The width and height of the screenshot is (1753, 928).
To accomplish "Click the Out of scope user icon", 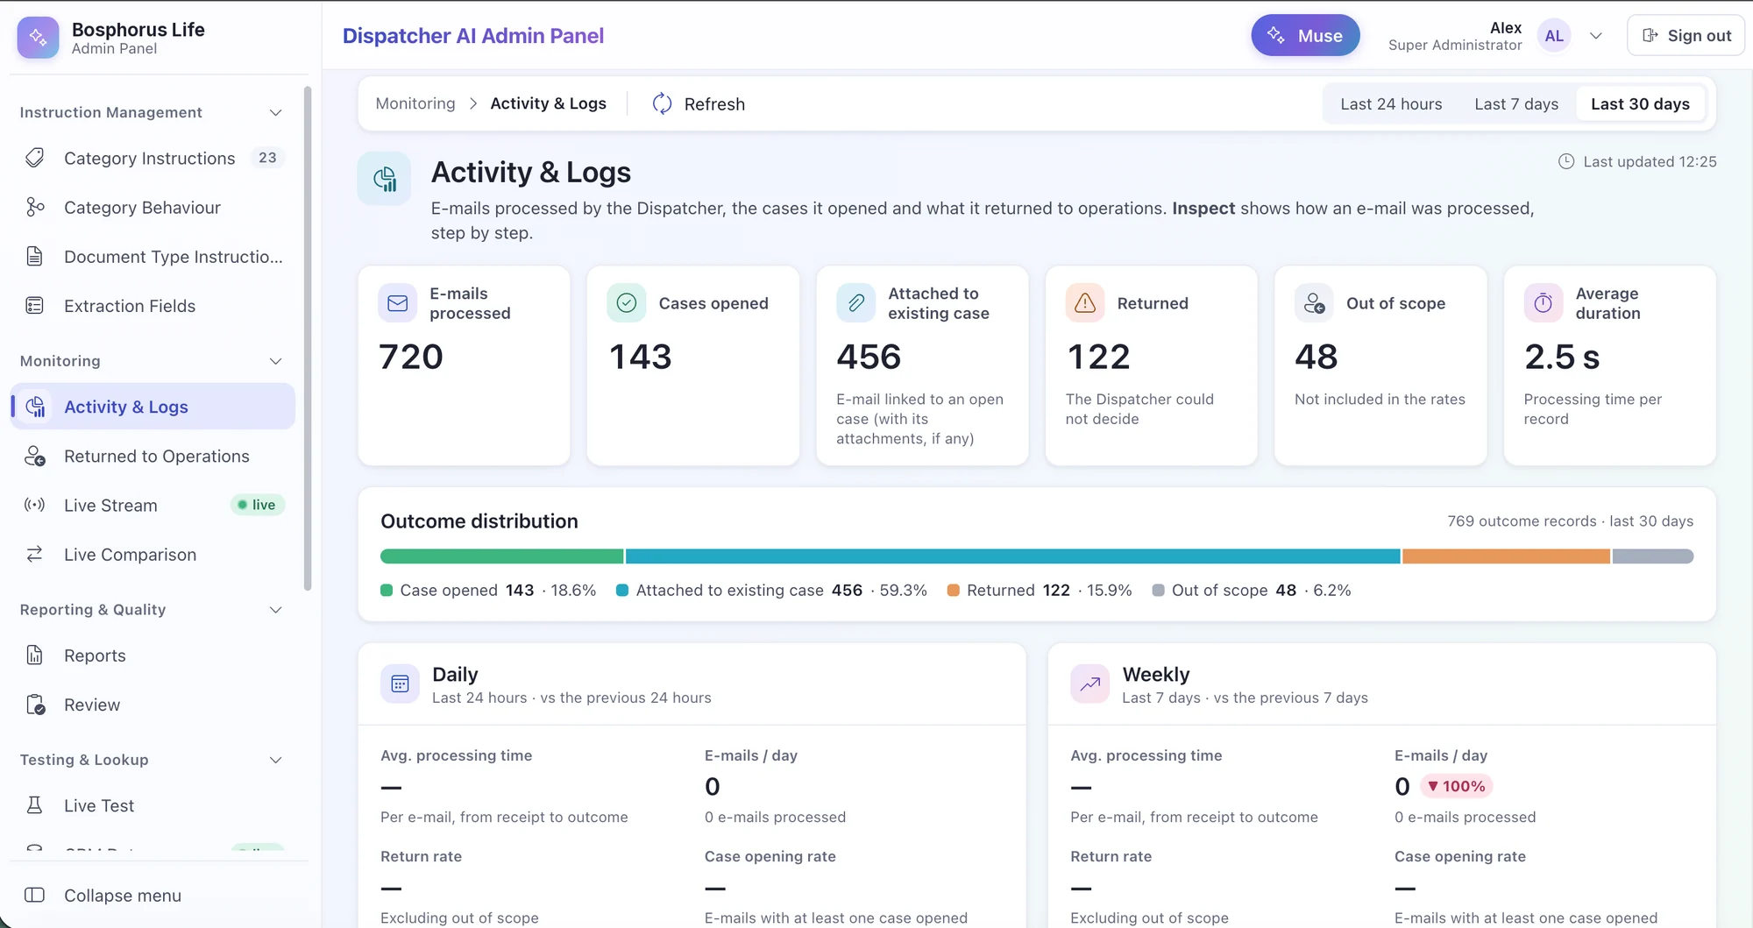I will [x=1315, y=303].
